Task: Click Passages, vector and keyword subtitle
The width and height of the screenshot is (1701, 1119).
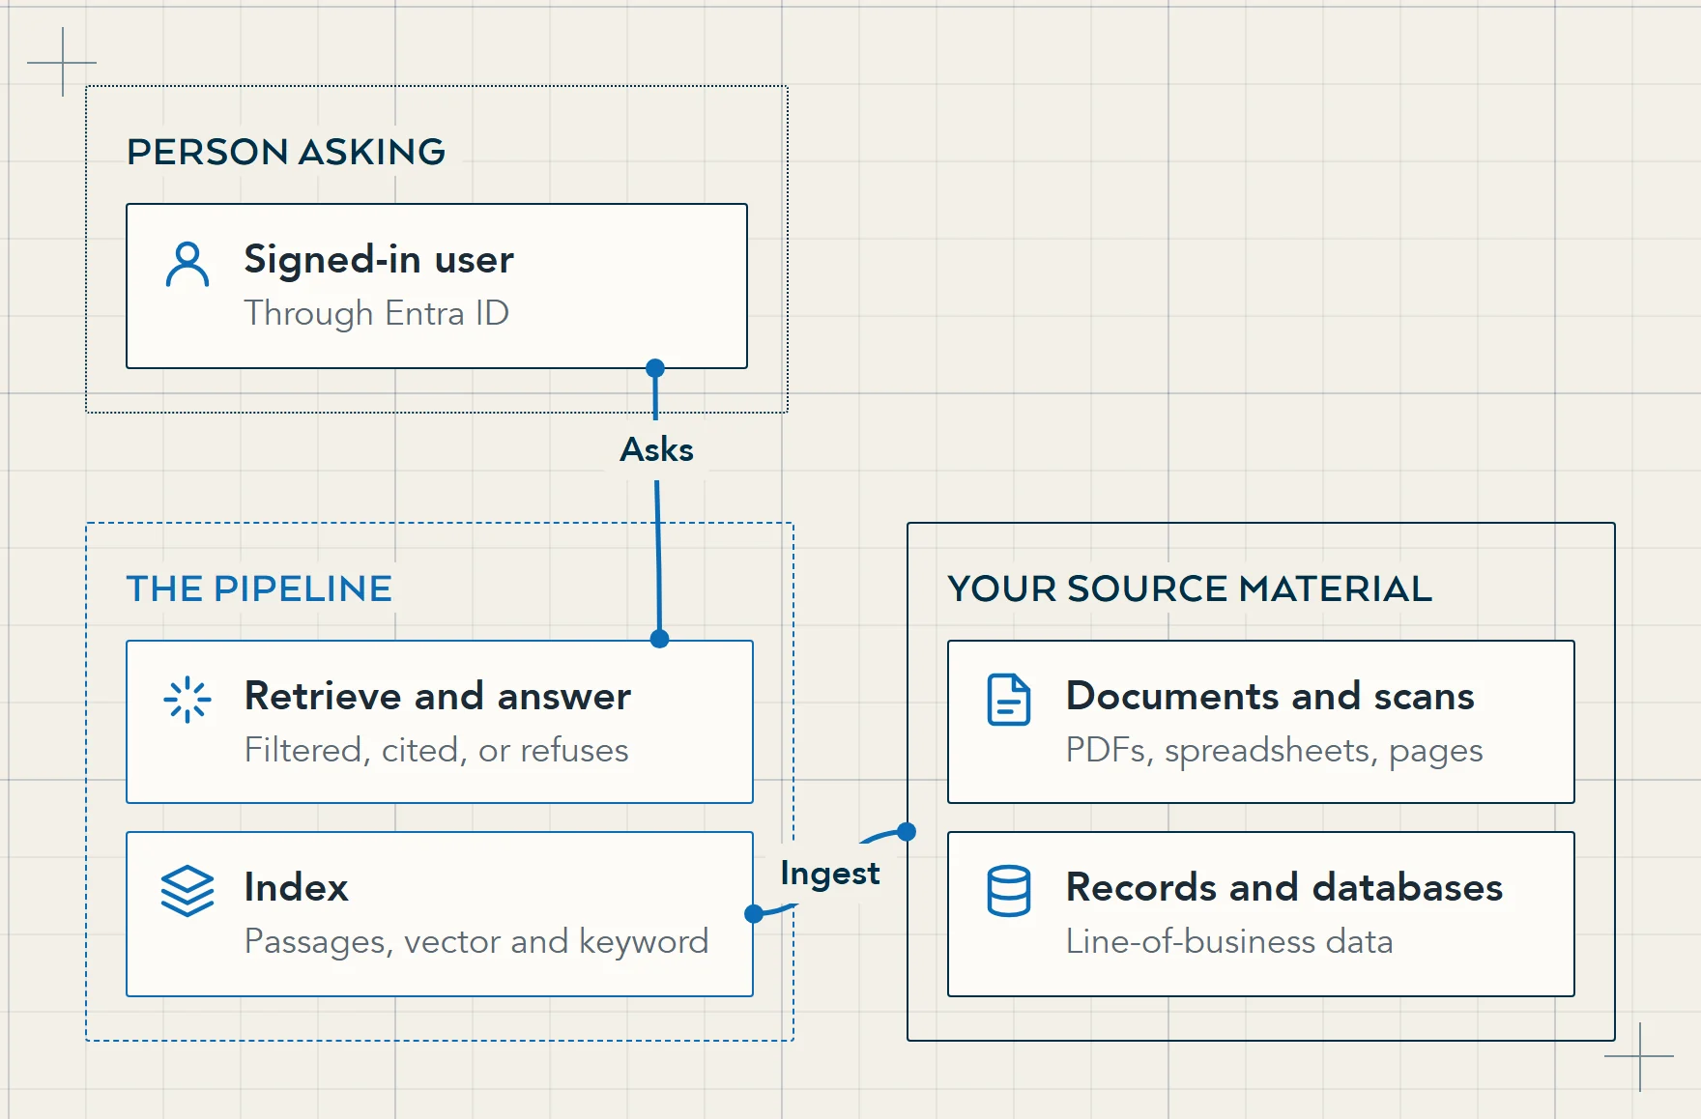Action: pos(476,941)
